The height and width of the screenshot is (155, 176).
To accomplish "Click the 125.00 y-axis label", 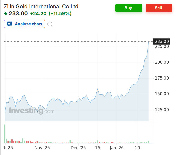I will [x=162, y=110].
